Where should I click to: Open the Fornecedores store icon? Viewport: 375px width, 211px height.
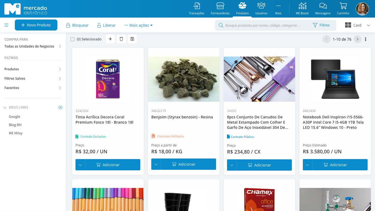point(220,6)
